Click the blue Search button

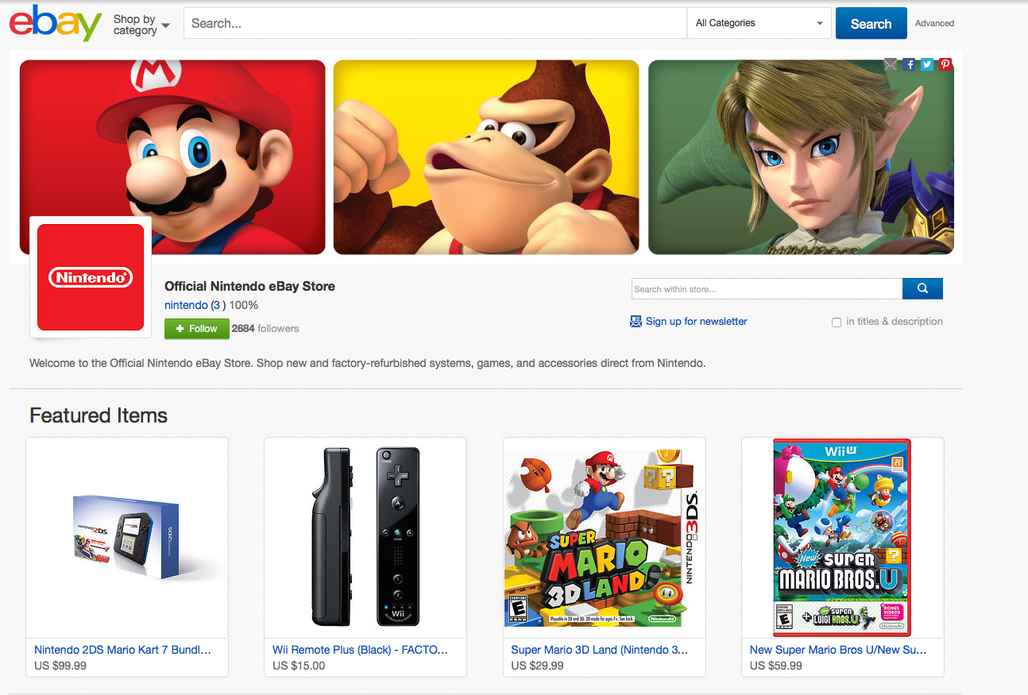point(871,23)
